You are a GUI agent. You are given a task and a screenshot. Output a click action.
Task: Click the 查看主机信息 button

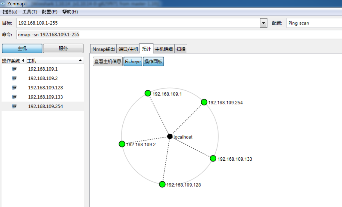pyautogui.click(x=108, y=62)
